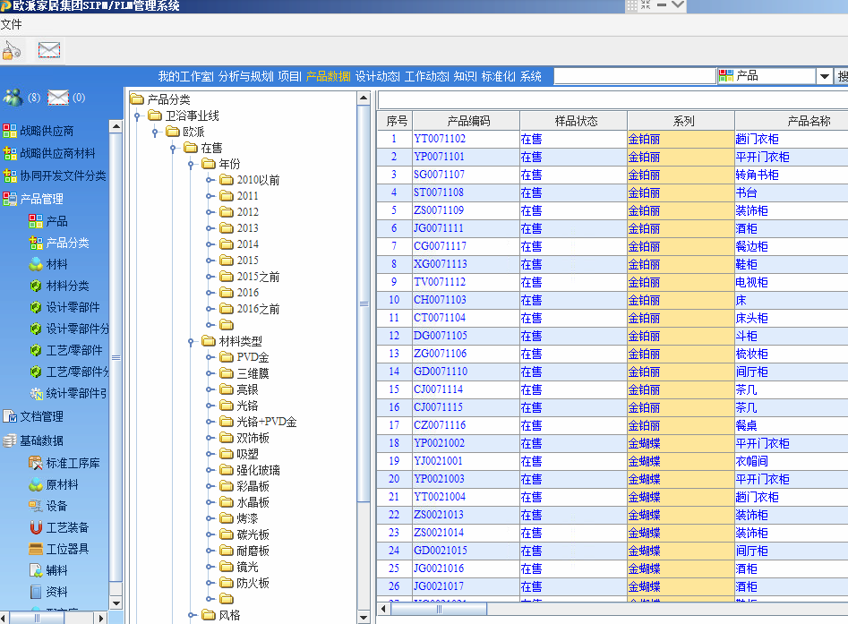The width and height of the screenshot is (848, 624).
Task: Click the mail envelope icon in the toolbar
Action: click(x=49, y=50)
